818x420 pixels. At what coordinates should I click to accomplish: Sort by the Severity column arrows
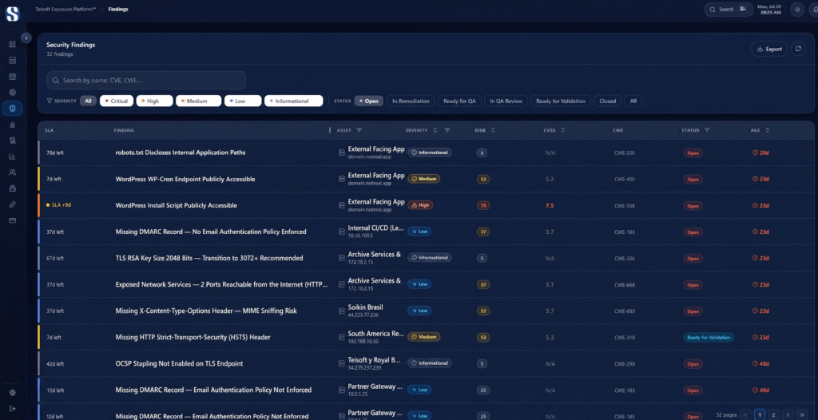(435, 130)
